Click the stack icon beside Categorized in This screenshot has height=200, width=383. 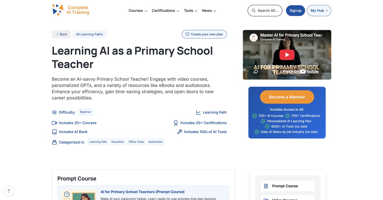[54, 142]
